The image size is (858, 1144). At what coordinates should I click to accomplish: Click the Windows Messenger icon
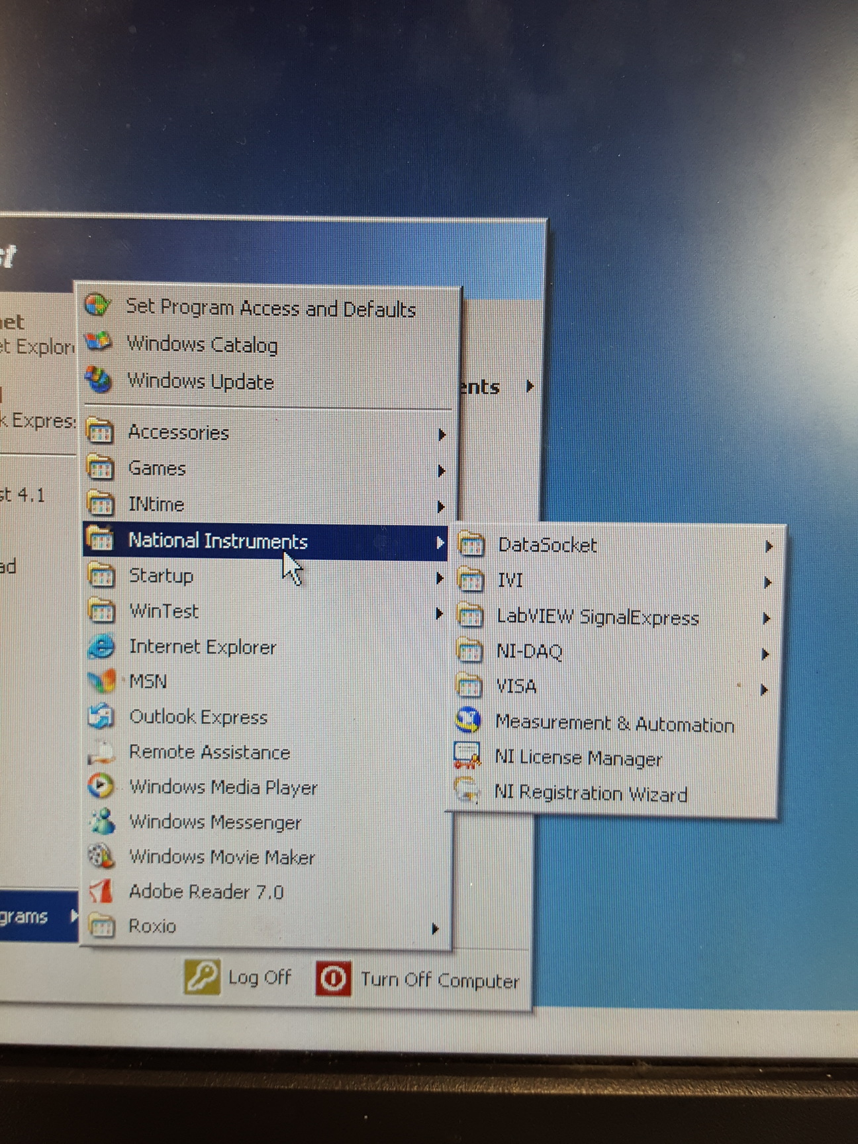(101, 821)
